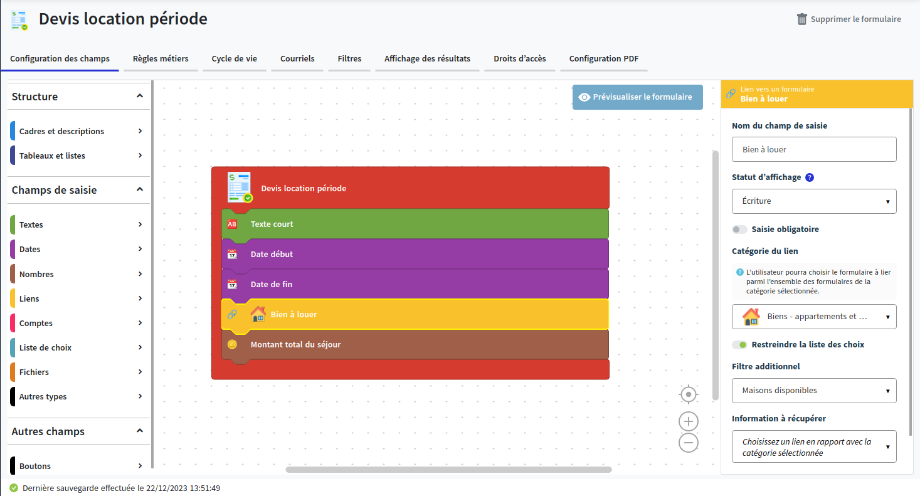Image resolution: width=920 pixels, height=496 pixels.
Task: Open the Statut d'affichage dropdown
Action: [x=813, y=201]
